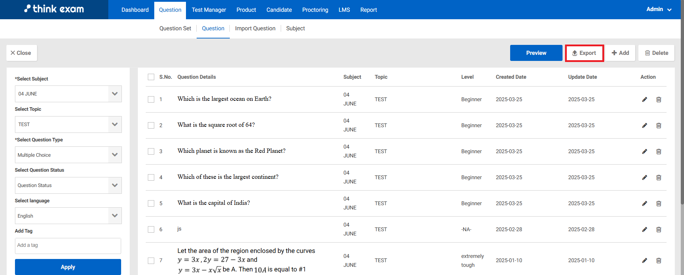Click the pencil edit icon for question 7

point(644,260)
